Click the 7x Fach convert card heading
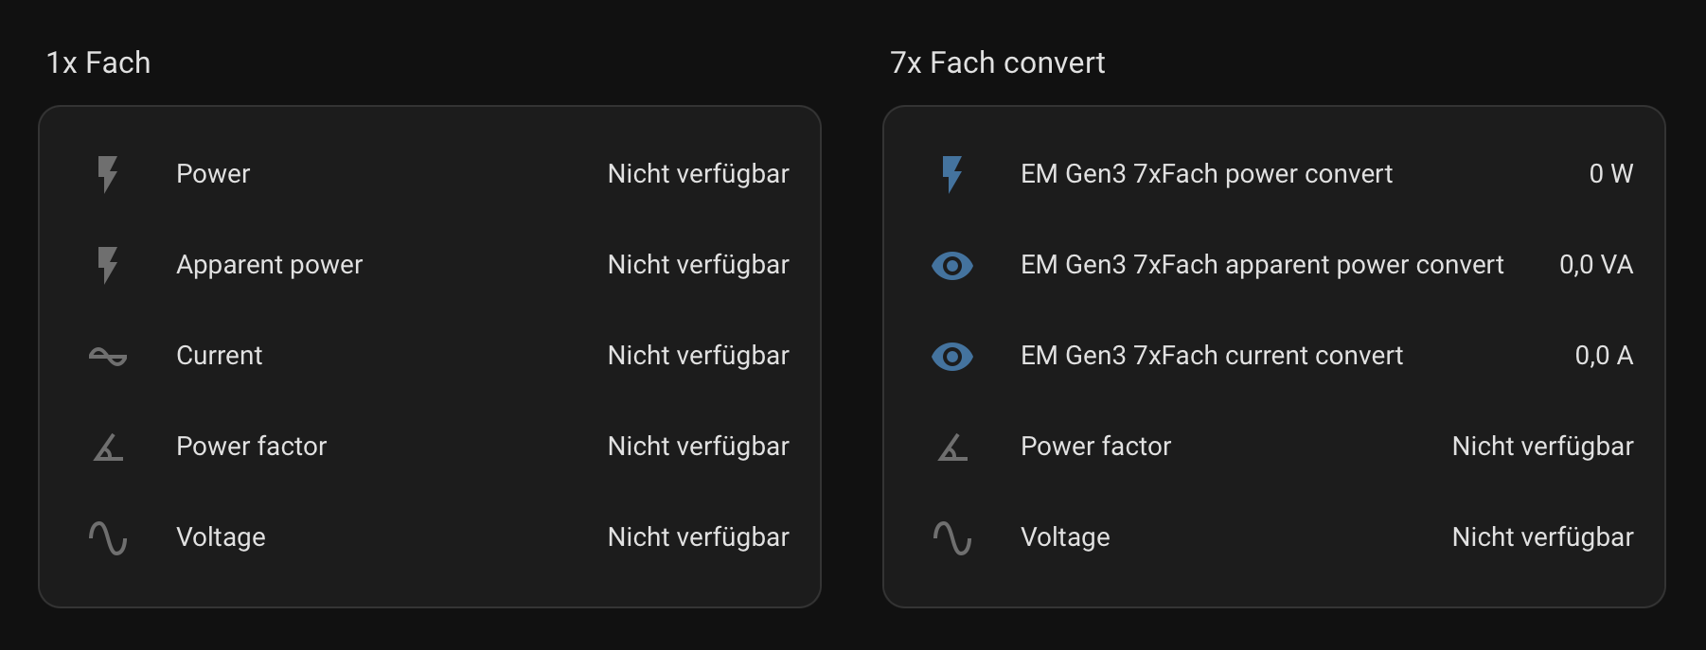Image resolution: width=1706 pixels, height=650 pixels. pyautogui.click(x=997, y=62)
